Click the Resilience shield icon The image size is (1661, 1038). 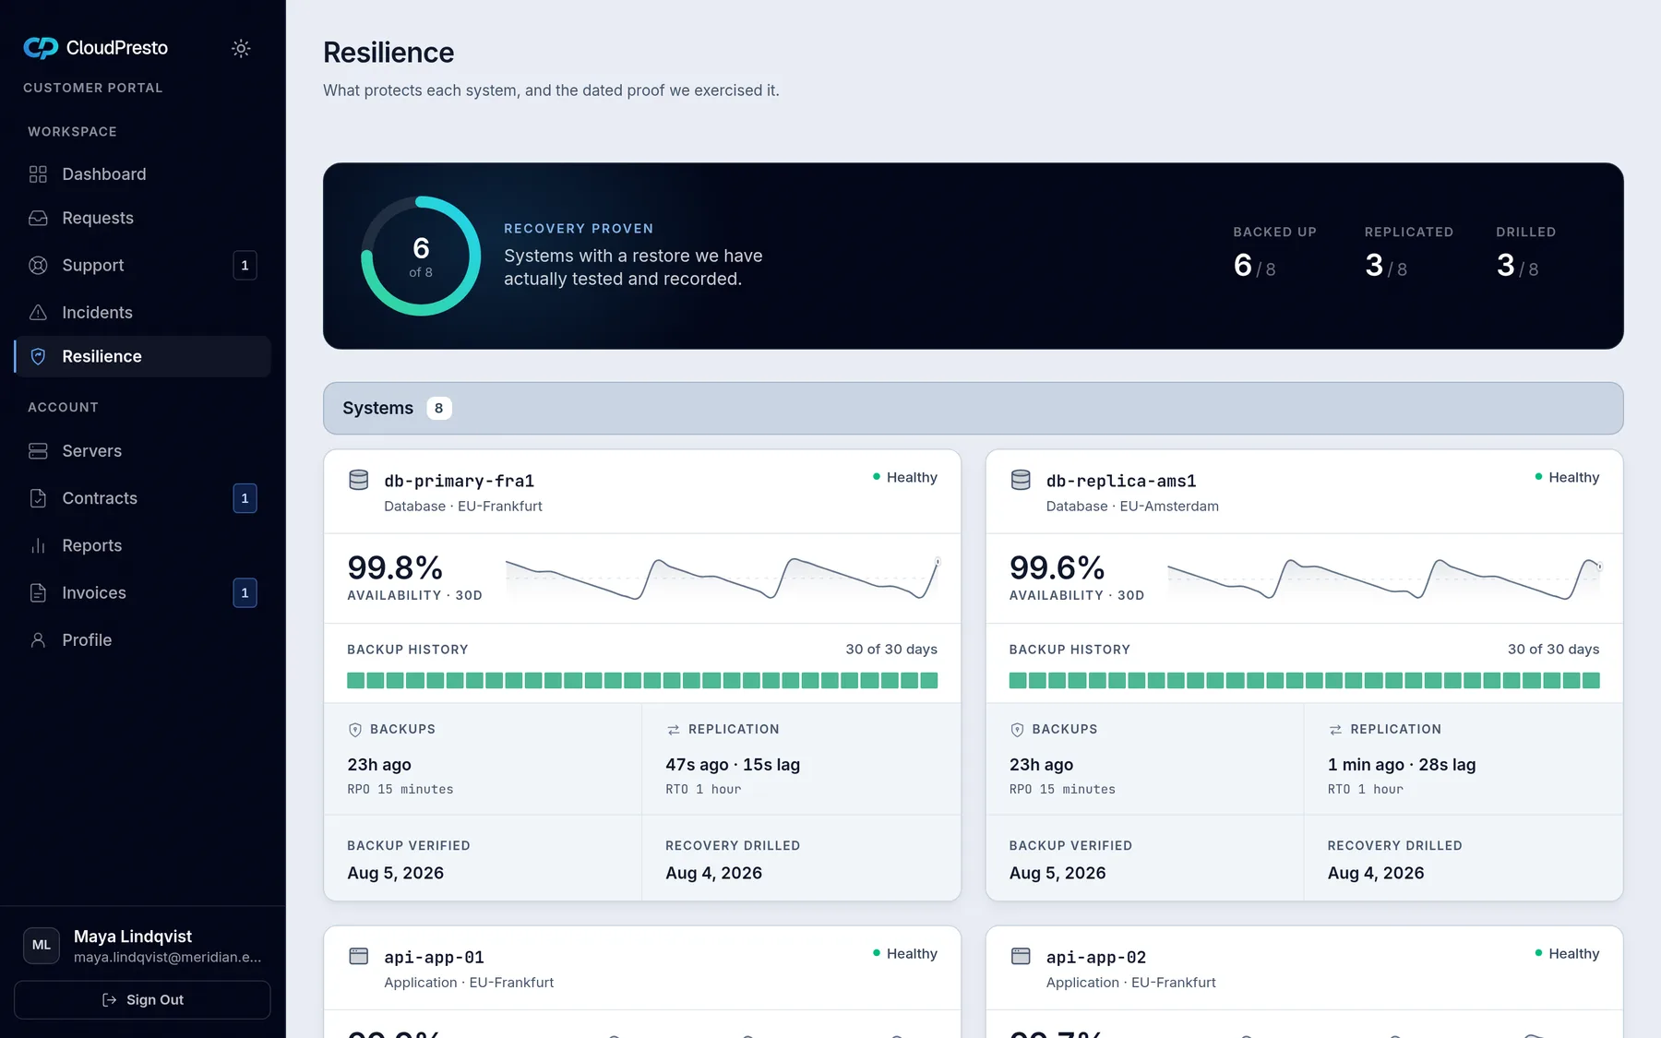[38, 356]
